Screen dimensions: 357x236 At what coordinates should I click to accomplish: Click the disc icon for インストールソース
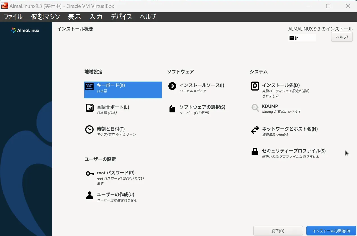(172, 86)
